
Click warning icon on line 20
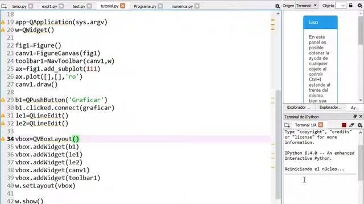[x=3, y=30]
